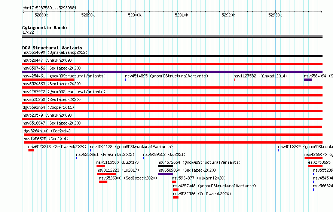Screen dimensions: 333x212
Task: Open nsv4510709 variant label
Action: tap(305, 147)
